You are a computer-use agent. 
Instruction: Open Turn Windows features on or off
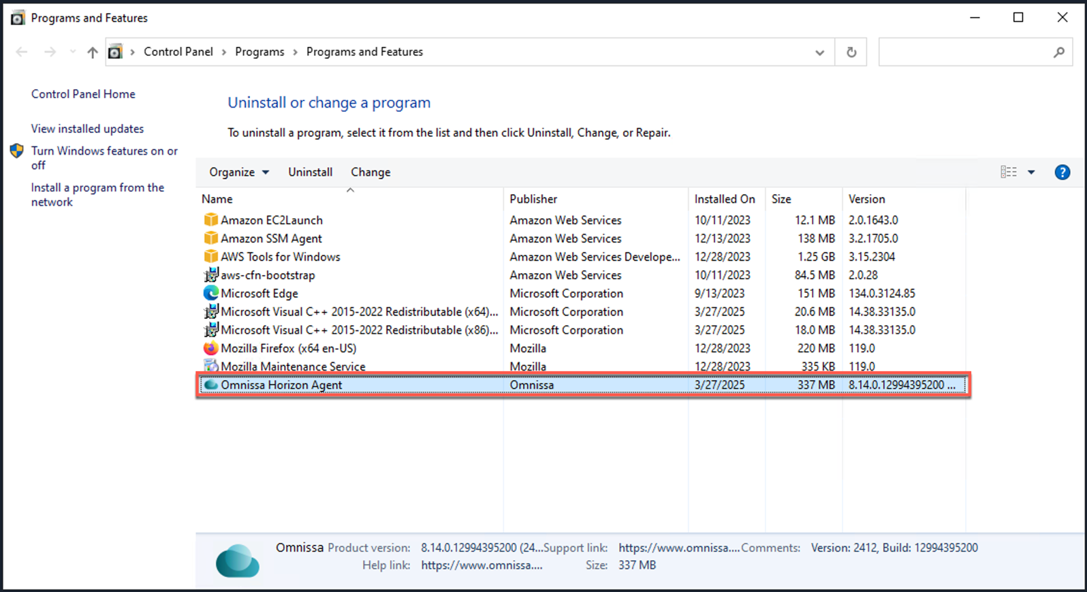point(104,158)
